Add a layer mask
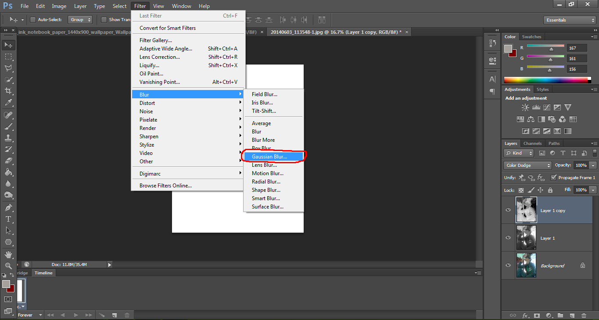The width and height of the screenshot is (599, 320). coord(537,315)
